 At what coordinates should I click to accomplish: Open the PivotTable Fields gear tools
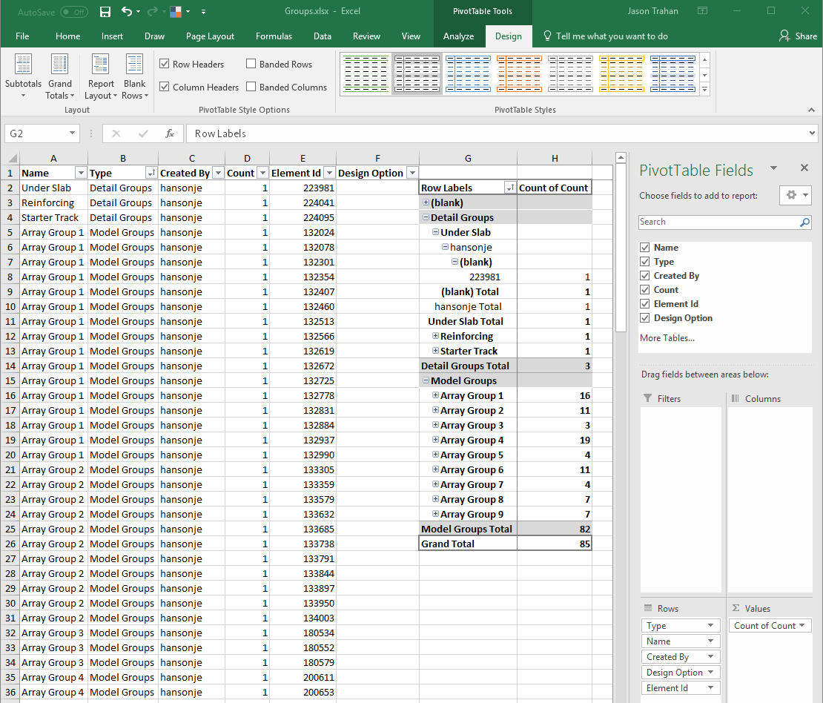796,195
